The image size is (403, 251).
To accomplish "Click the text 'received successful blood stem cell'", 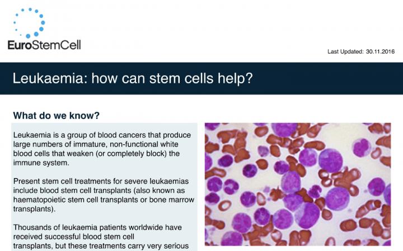I will 74,236.
